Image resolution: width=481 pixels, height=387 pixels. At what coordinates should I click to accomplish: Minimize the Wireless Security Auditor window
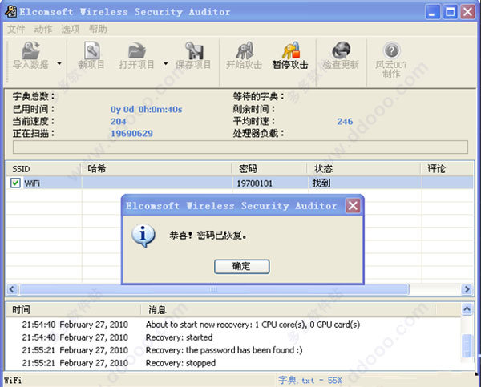click(x=433, y=12)
